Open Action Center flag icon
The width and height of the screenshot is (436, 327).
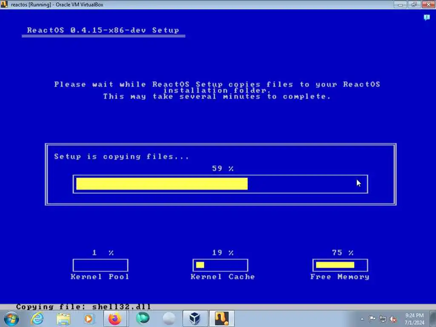point(372,318)
